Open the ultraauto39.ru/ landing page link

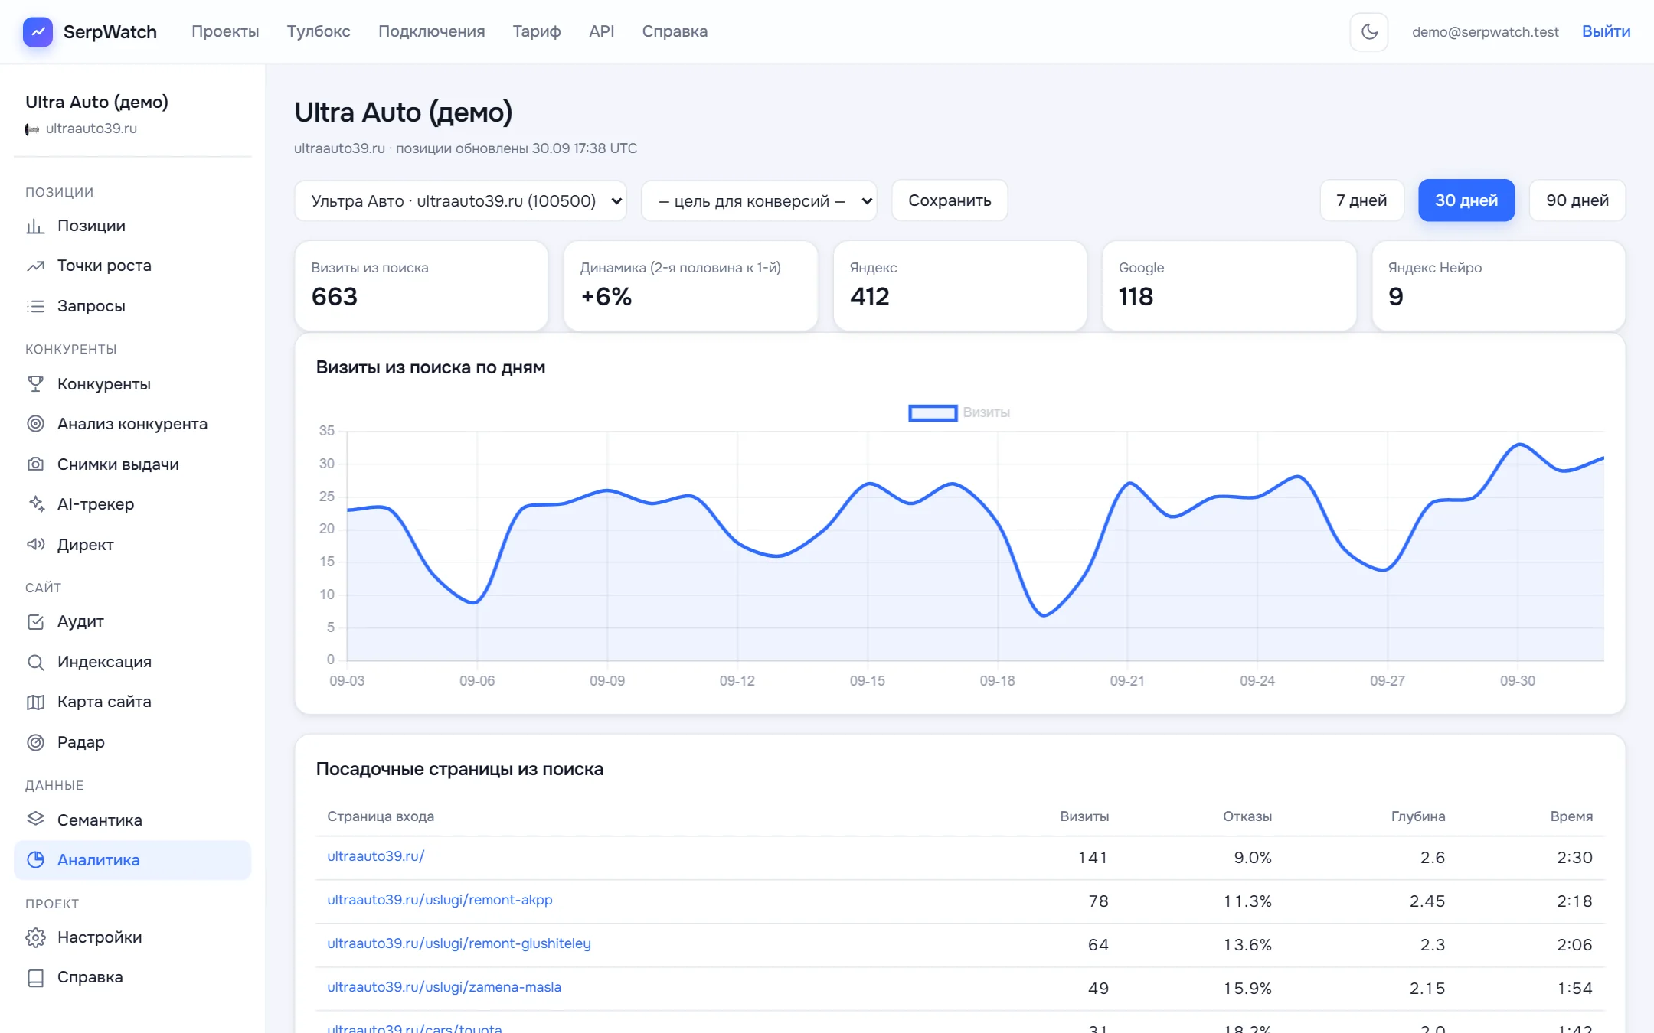(x=376, y=856)
